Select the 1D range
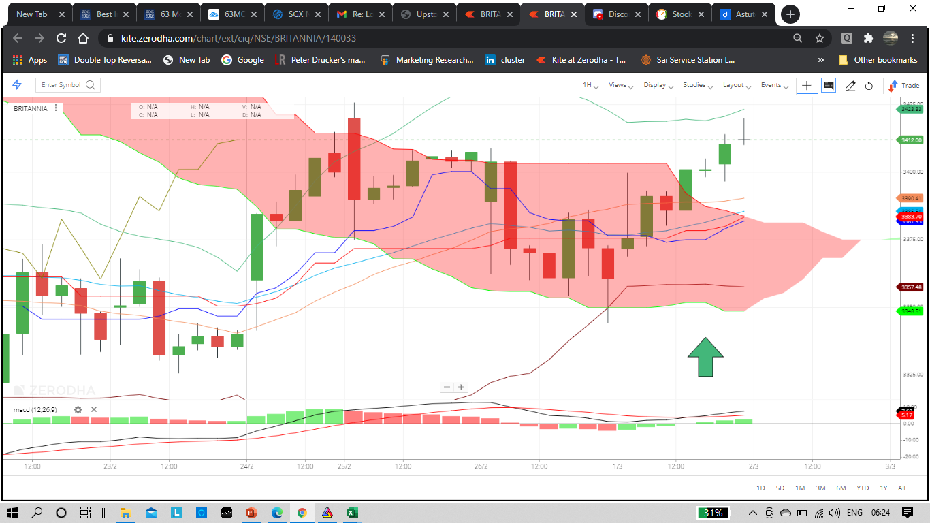 (761, 488)
